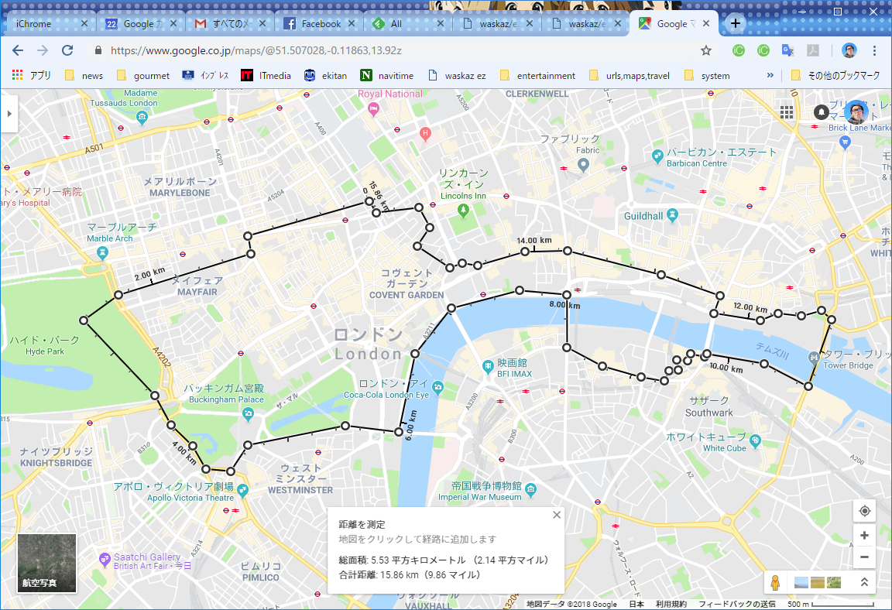This screenshot has height=610, width=892.
Task: Open the navitime bookmark
Action: [x=387, y=75]
